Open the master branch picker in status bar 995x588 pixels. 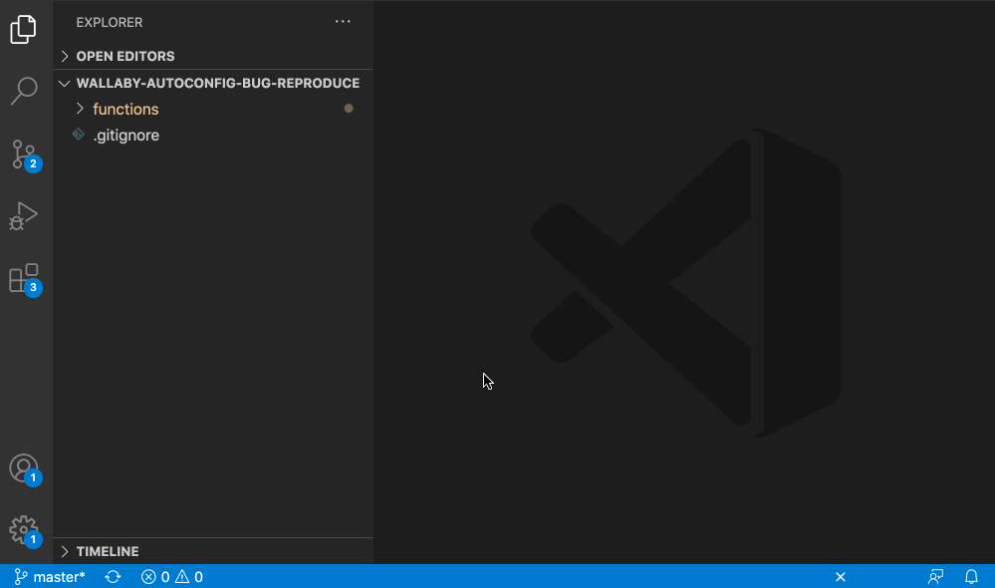point(46,576)
